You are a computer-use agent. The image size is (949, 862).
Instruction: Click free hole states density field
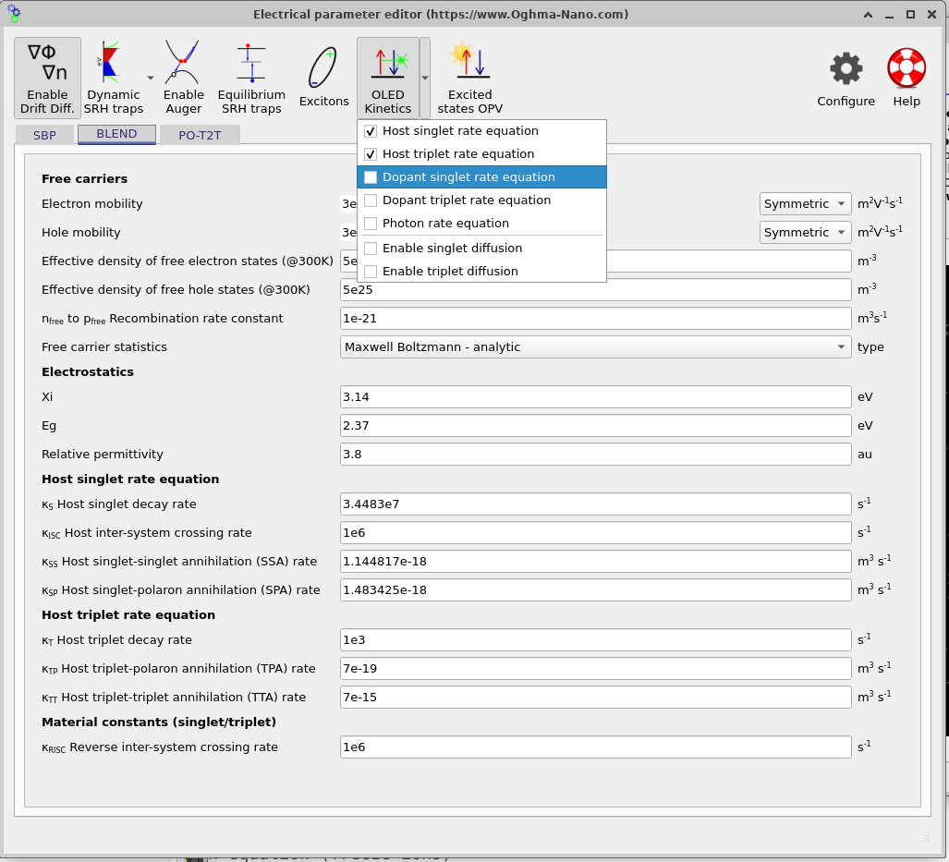tap(595, 290)
